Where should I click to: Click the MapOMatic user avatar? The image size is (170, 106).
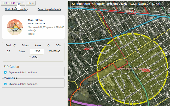14,27
